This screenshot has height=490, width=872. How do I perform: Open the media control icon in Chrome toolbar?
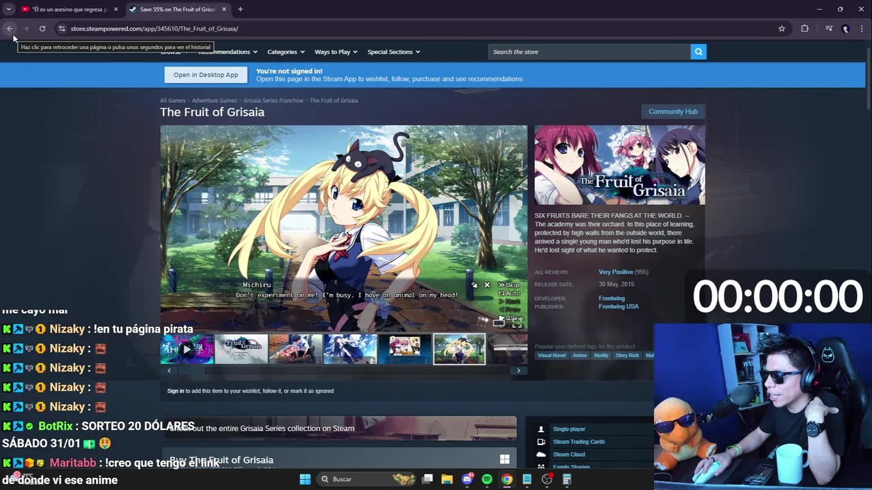tap(828, 29)
